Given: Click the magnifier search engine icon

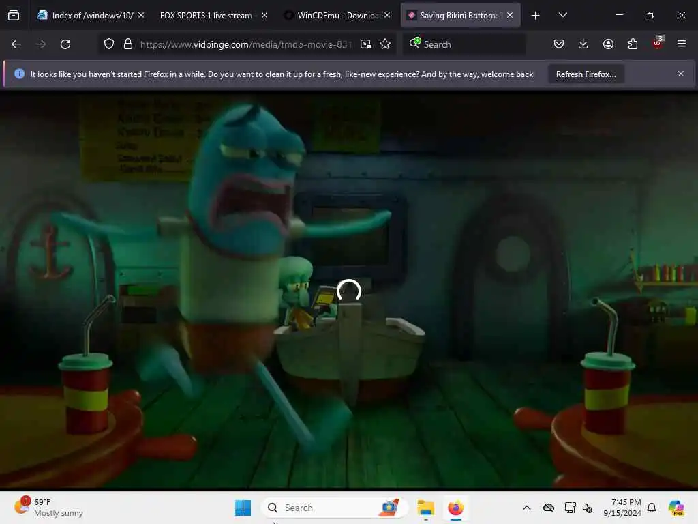Looking at the screenshot, I should [414, 43].
